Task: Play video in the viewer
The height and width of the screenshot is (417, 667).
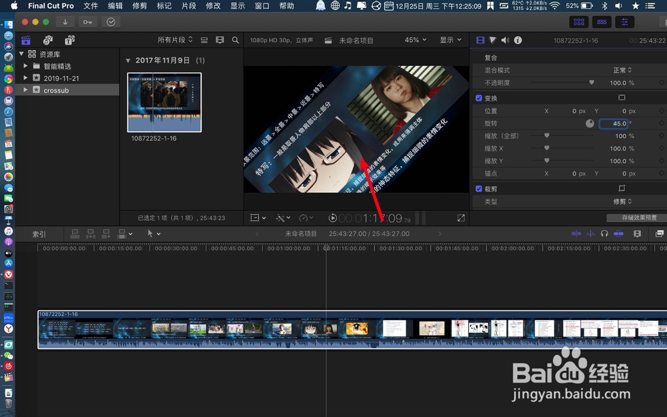Action: (333, 218)
